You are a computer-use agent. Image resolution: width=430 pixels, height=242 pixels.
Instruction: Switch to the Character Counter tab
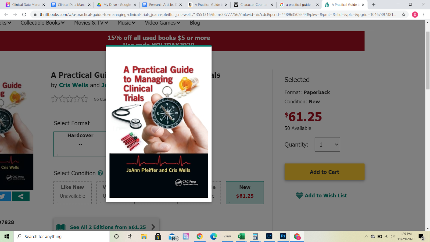pyautogui.click(x=253, y=5)
